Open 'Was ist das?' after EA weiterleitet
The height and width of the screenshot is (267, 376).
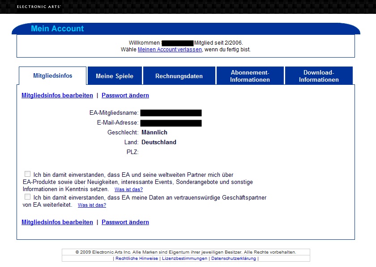pyautogui.click(x=92, y=205)
